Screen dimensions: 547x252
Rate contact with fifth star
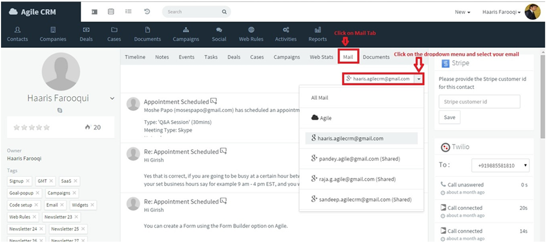tap(47, 127)
